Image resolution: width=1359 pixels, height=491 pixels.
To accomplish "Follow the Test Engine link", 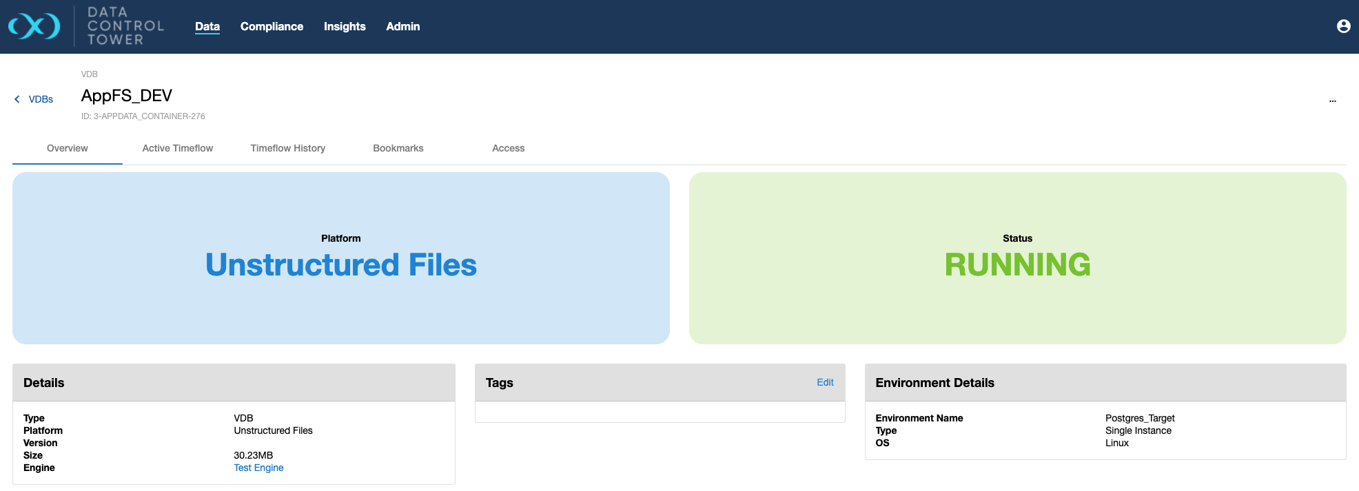I will coord(258,468).
